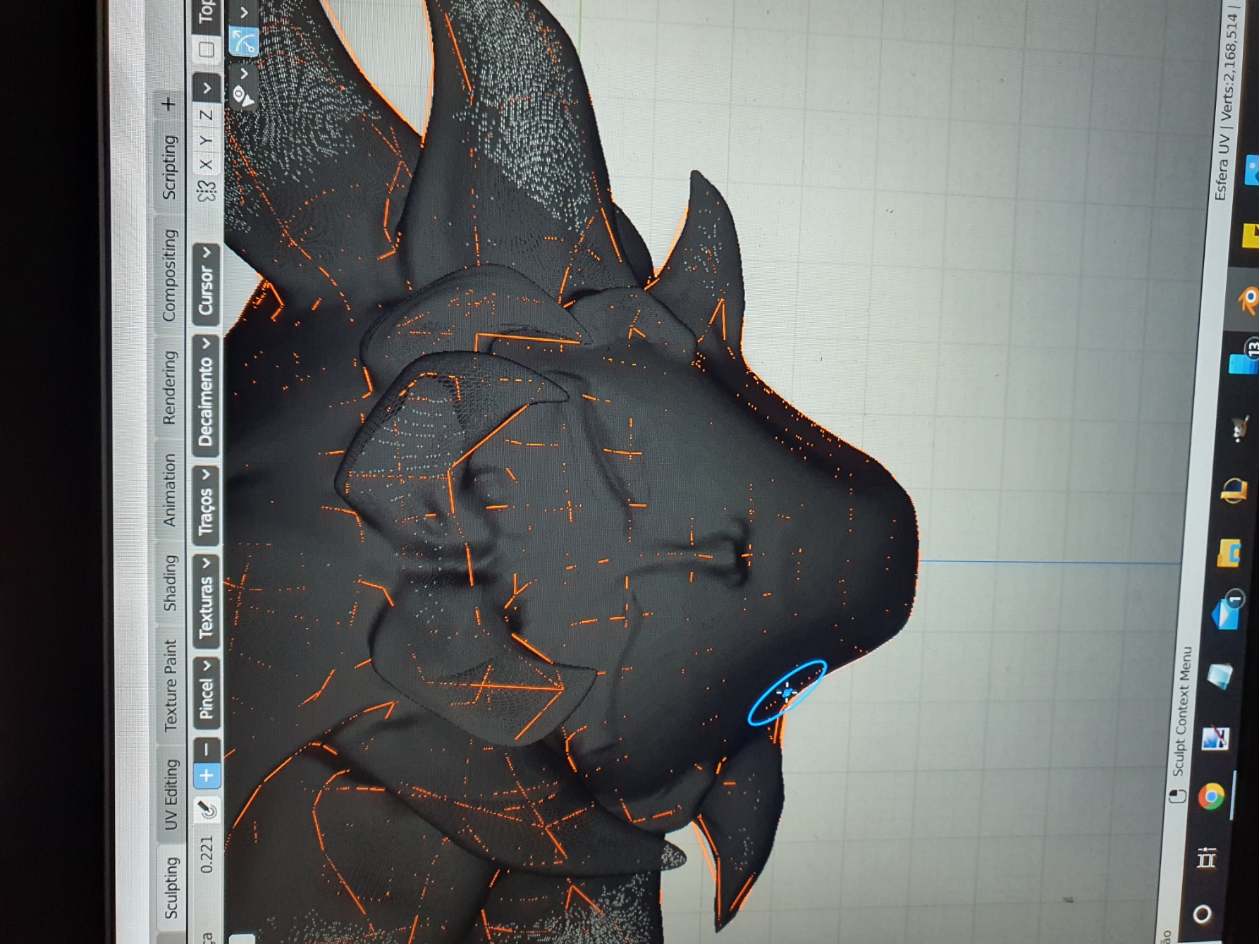Switch to the Texture Paint workspace tab

(171, 685)
